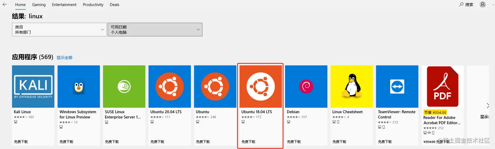
Task: Click the 应用程序 (569) section heading
Action: pos(32,57)
